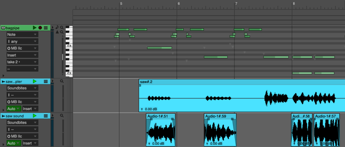Toggle play-enable on the bagpipe track
Screen dimensions: 345x147
[x=35, y=28]
